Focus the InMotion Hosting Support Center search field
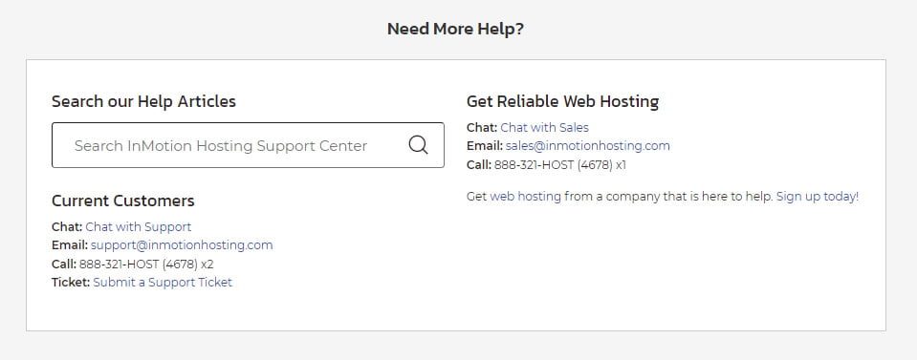917x360 pixels. tap(248, 145)
